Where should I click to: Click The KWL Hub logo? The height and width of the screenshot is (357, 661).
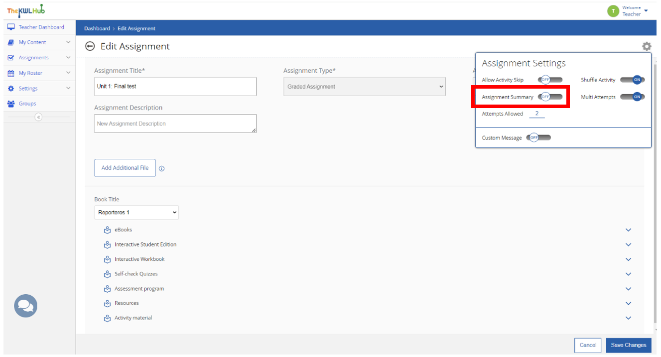pos(25,11)
